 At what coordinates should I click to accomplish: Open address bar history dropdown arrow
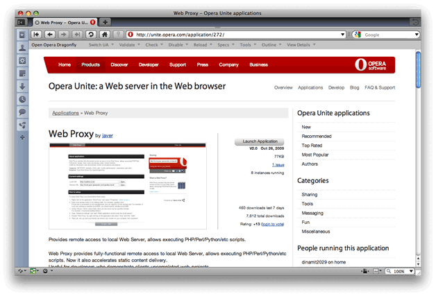pos(342,35)
